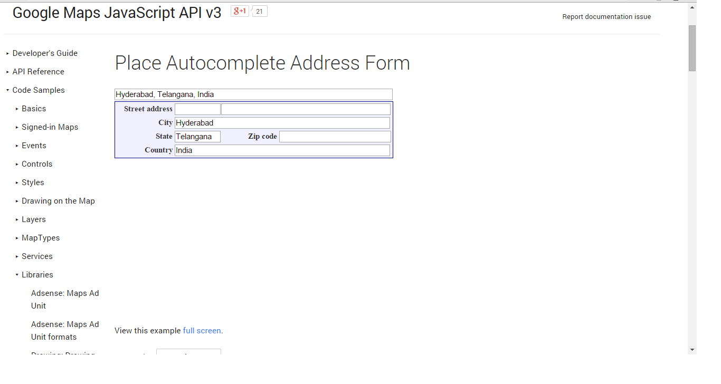The height and width of the screenshot is (384, 721).
Task: Open Adsense: Maps Ad Unit sample
Action: click(65, 300)
